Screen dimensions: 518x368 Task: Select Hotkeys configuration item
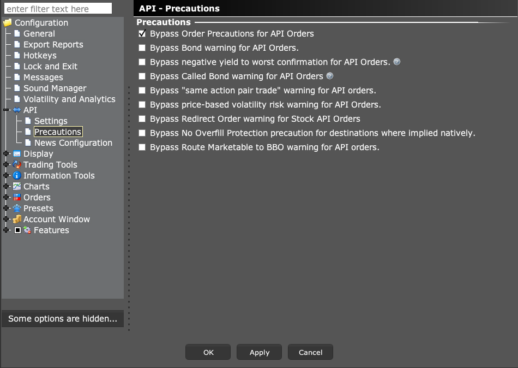(40, 55)
